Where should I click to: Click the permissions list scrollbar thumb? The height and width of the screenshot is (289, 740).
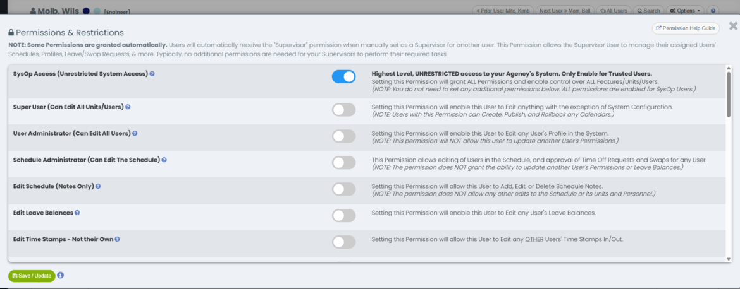tap(729, 94)
